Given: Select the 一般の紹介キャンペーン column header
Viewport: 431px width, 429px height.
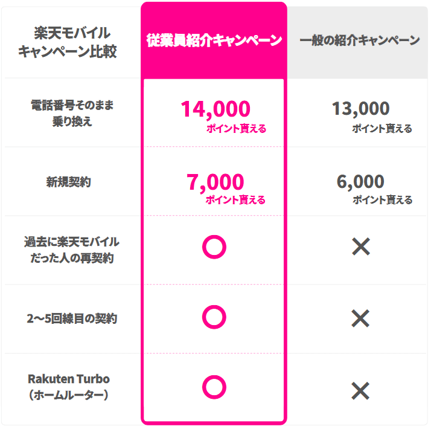Looking at the screenshot, I should [359, 41].
